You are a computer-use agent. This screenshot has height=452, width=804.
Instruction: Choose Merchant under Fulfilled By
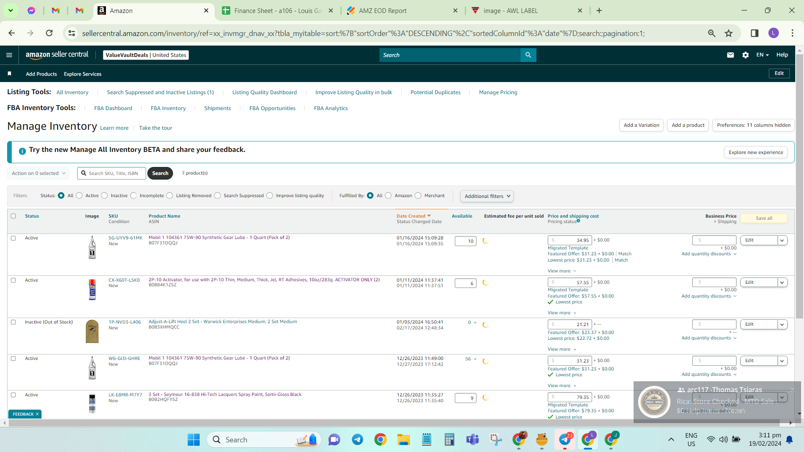click(x=418, y=195)
